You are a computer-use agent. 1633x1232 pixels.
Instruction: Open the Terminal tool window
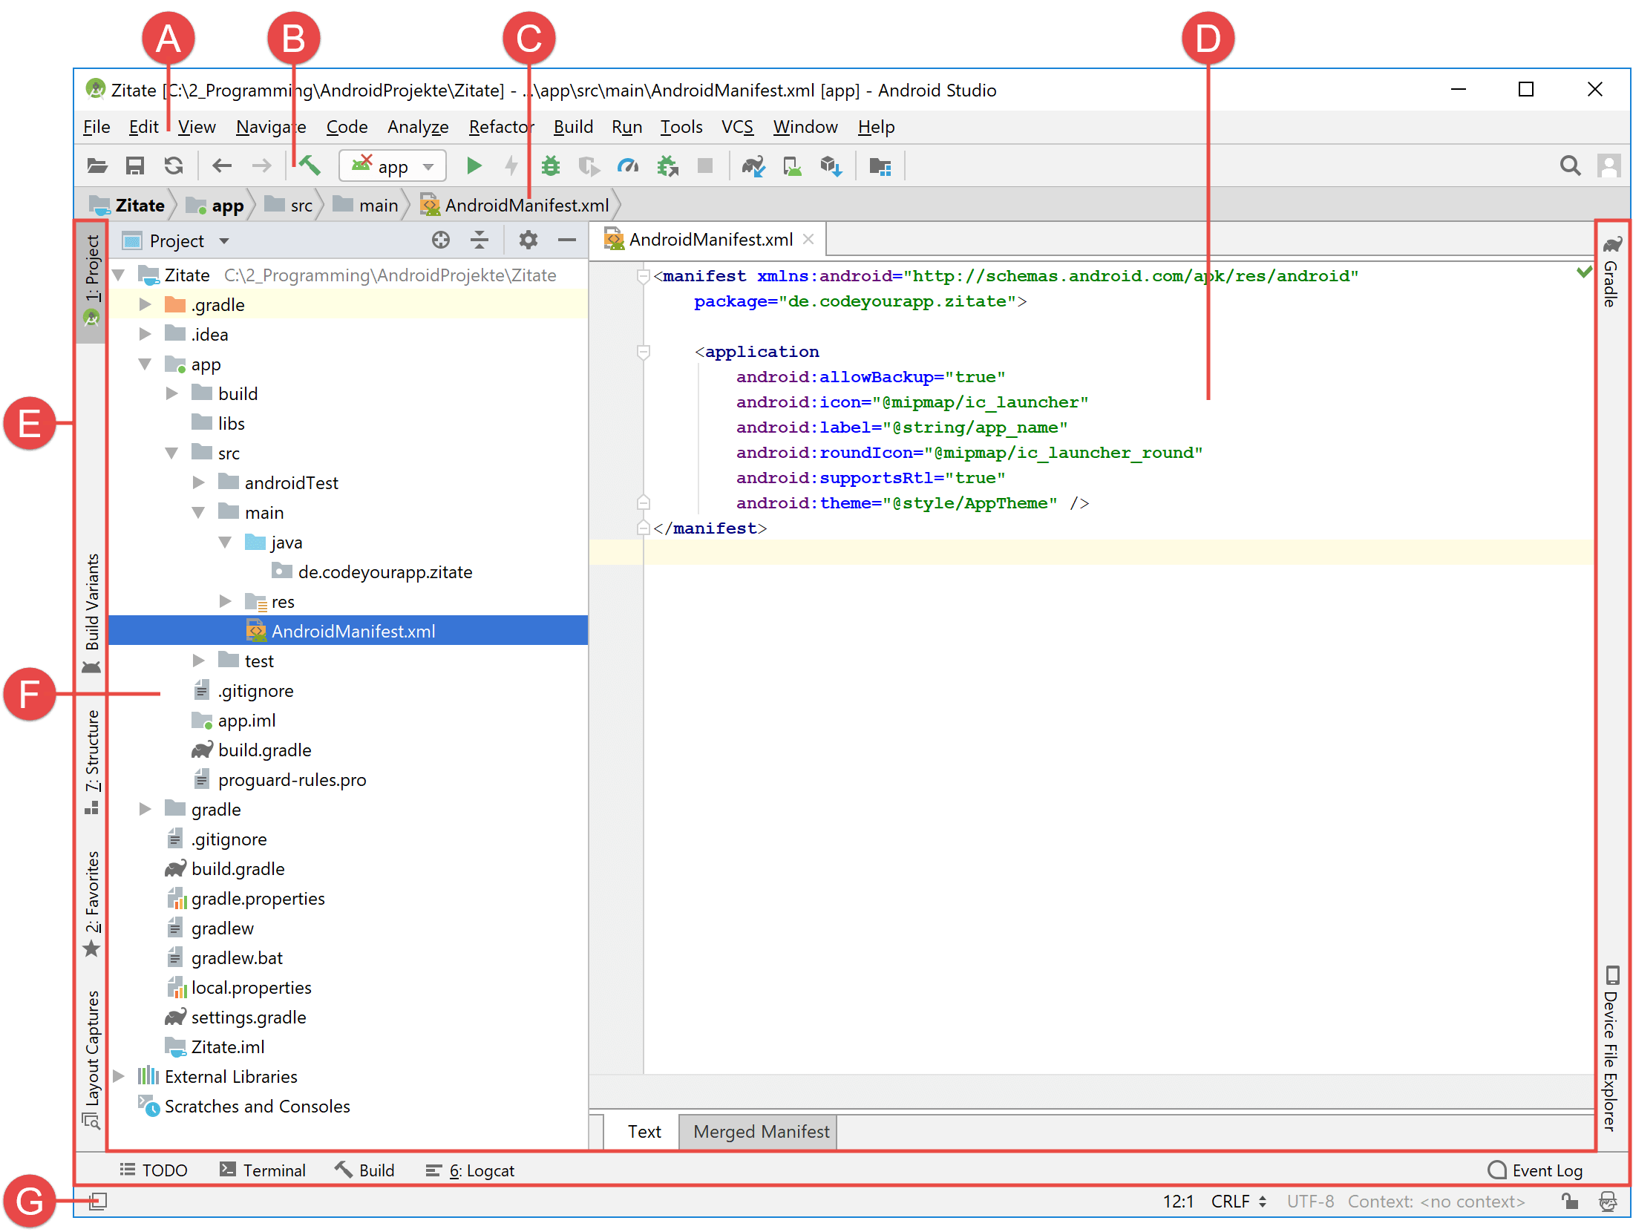pos(263,1170)
